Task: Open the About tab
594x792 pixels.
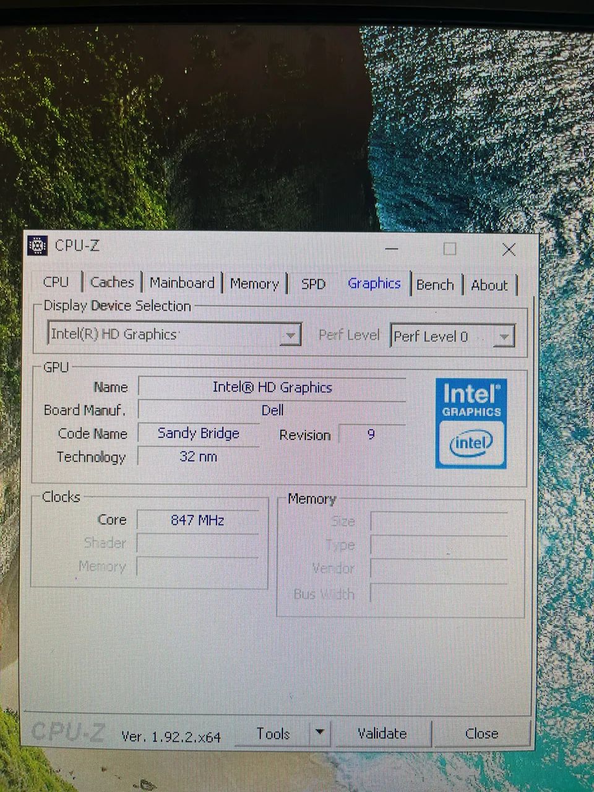Action: [489, 285]
